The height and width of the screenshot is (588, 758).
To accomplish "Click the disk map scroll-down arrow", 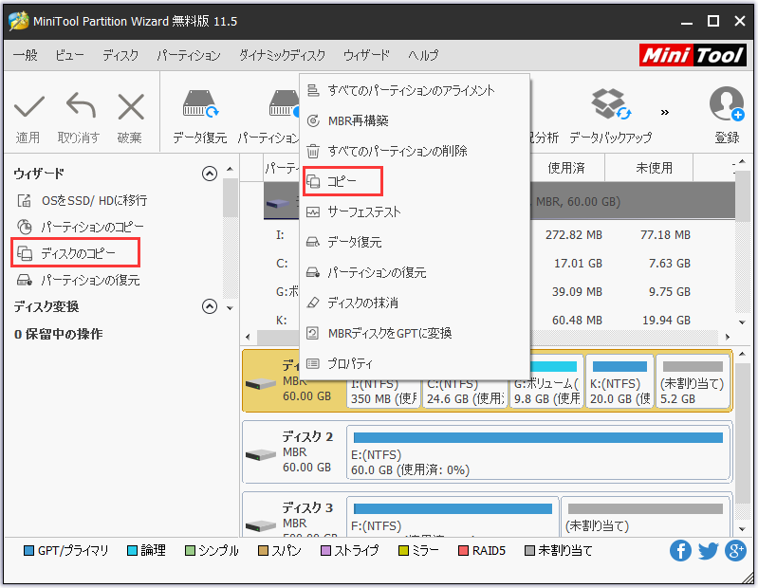I will click(x=742, y=530).
